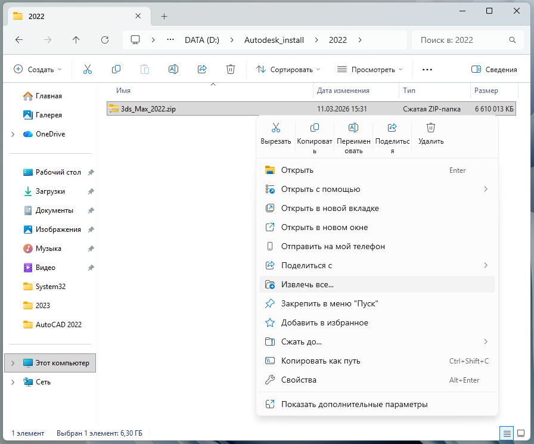Click Переименовать in the context menu
This screenshot has height=444, width=534.
point(353,138)
